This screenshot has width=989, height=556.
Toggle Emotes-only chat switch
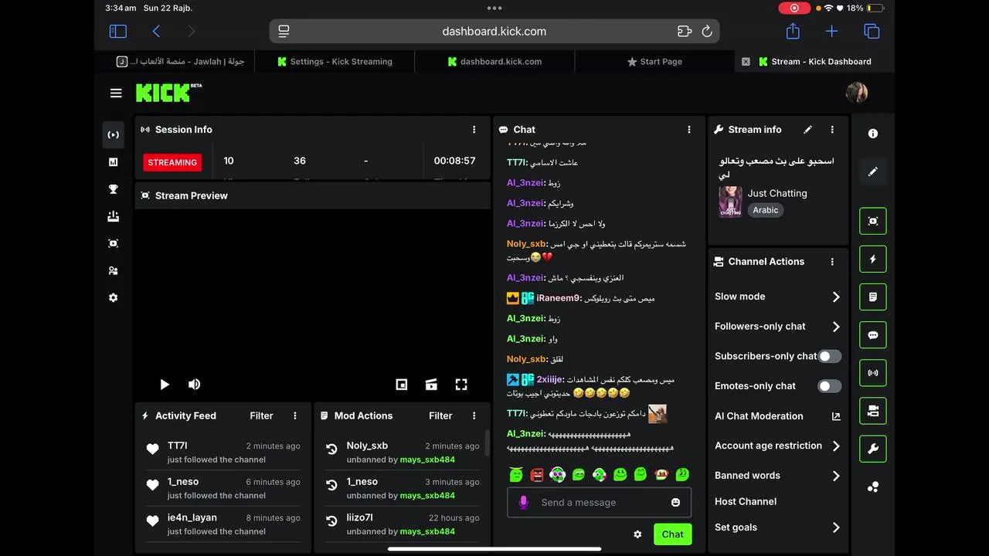point(829,386)
